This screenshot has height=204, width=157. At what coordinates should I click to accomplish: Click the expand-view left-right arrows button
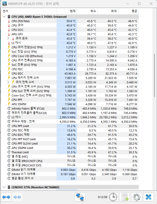(6, 197)
